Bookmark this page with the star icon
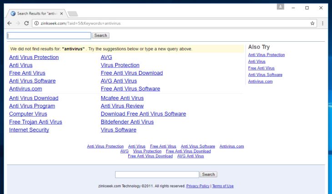The image size is (332, 194). [x=312, y=23]
